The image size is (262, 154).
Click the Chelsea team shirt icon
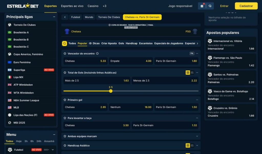67,31
